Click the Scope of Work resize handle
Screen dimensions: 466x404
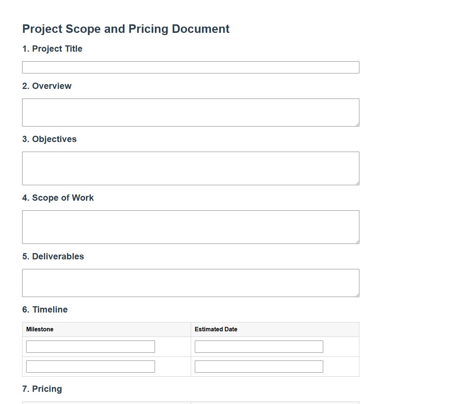357,242
